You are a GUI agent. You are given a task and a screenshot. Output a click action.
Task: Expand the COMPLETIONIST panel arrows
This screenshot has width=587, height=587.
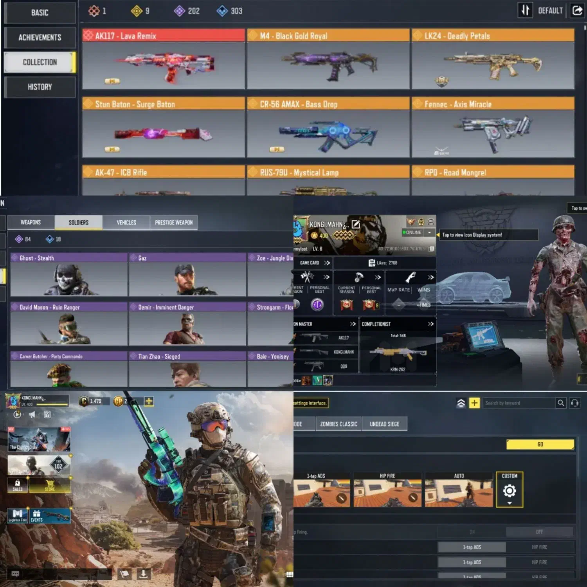pyautogui.click(x=431, y=324)
